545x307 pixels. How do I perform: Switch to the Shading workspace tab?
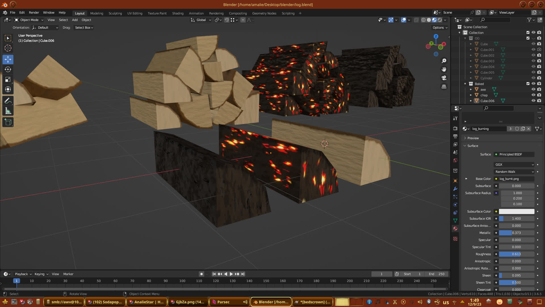pyautogui.click(x=178, y=13)
